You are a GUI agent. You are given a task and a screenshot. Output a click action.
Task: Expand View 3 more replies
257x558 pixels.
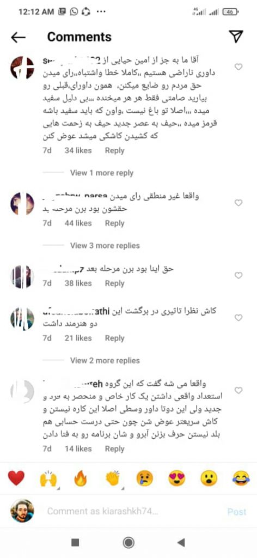point(105,246)
